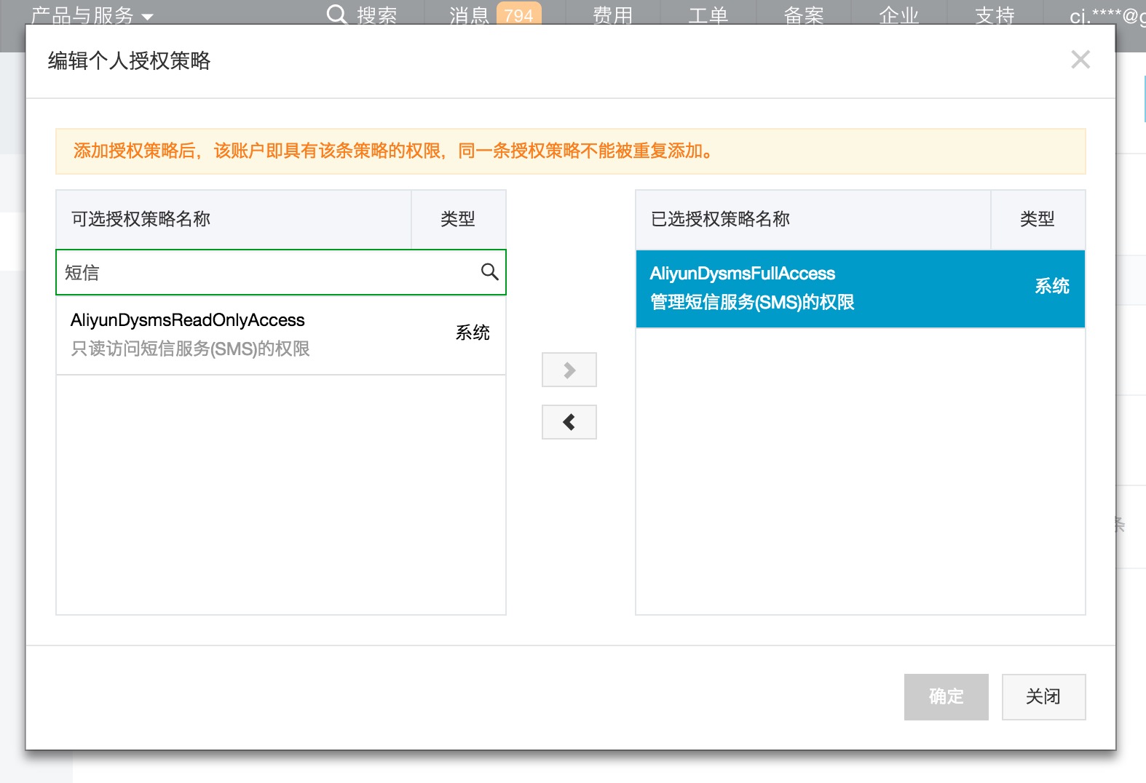The image size is (1146, 783).
Task: Open 消息 notifications with 794 badge
Action: click(495, 15)
